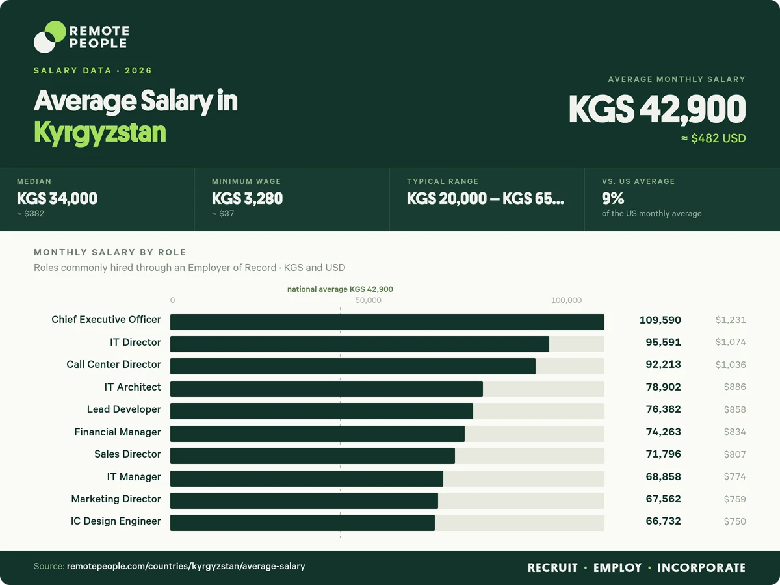Click the 'RECRUIT' footer text

(552, 567)
